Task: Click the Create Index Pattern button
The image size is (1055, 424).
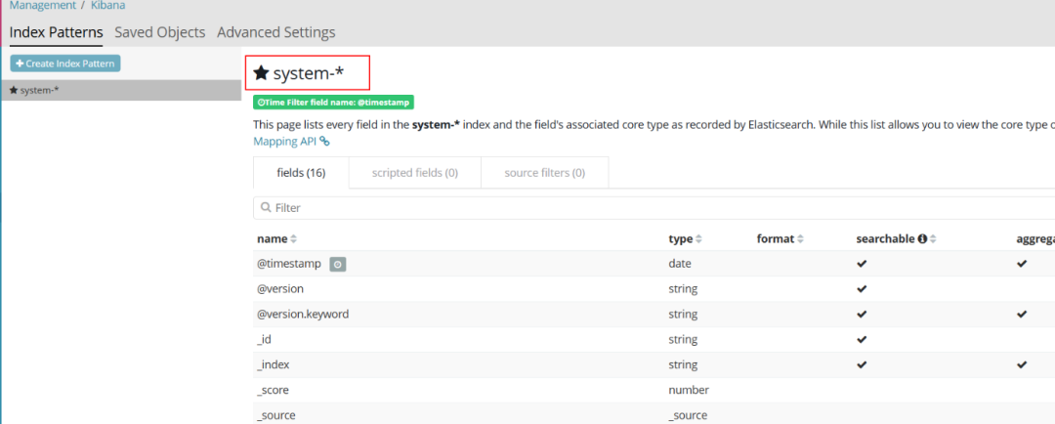Action: 65,64
